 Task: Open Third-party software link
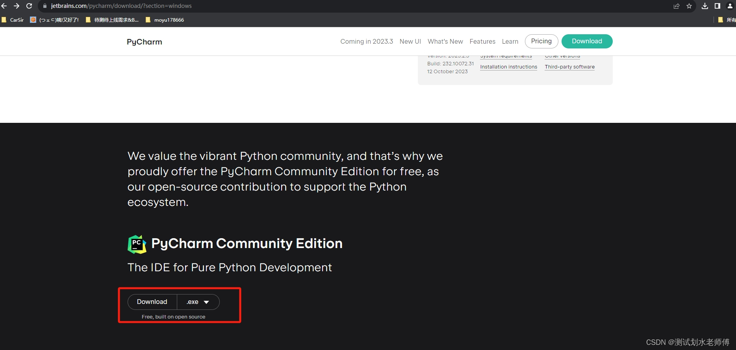pyautogui.click(x=569, y=67)
